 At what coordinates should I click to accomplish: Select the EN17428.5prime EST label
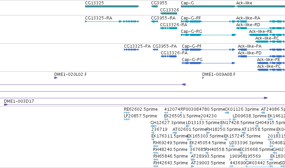tap(237, 123)
